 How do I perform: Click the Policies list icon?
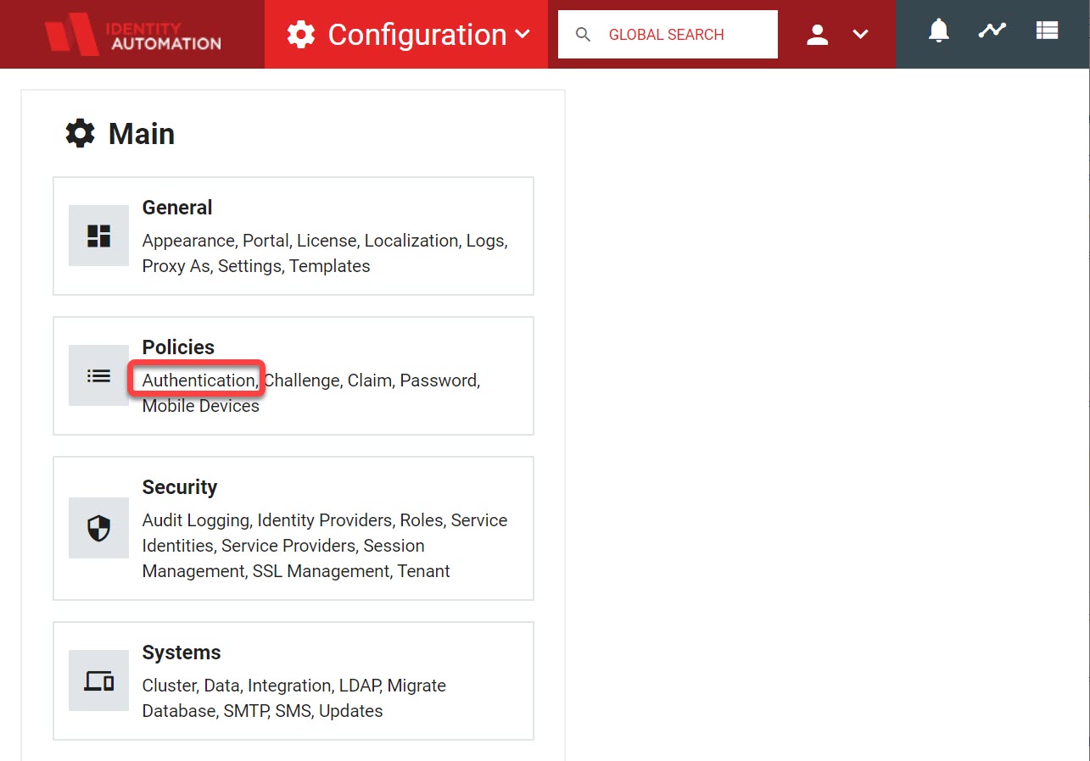click(x=99, y=375)
